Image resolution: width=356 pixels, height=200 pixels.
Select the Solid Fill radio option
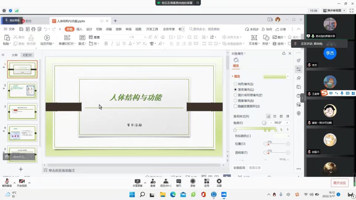click(x=235, y=84)
